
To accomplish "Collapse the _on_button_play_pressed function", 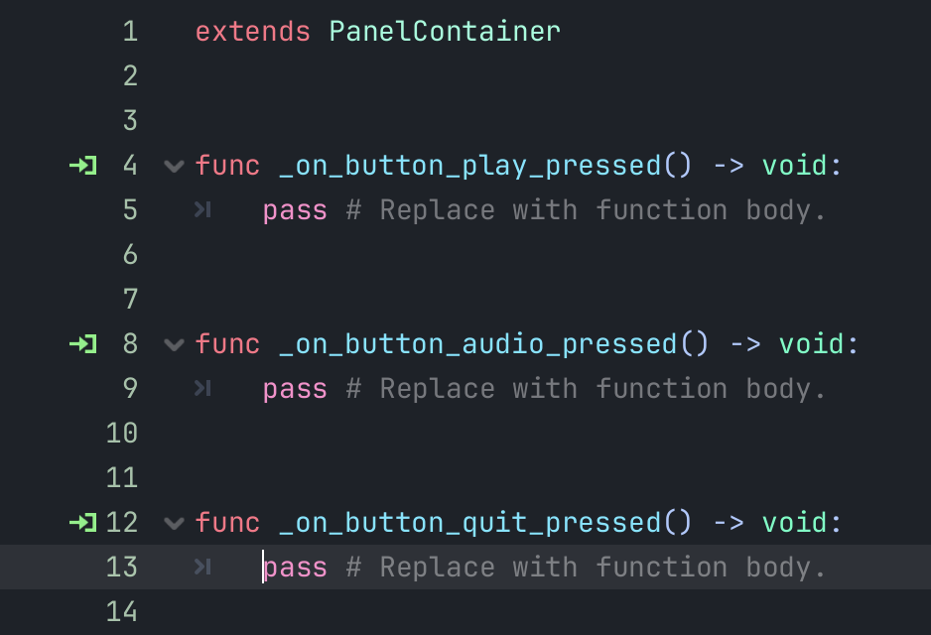I will click(x=175, y=166).
